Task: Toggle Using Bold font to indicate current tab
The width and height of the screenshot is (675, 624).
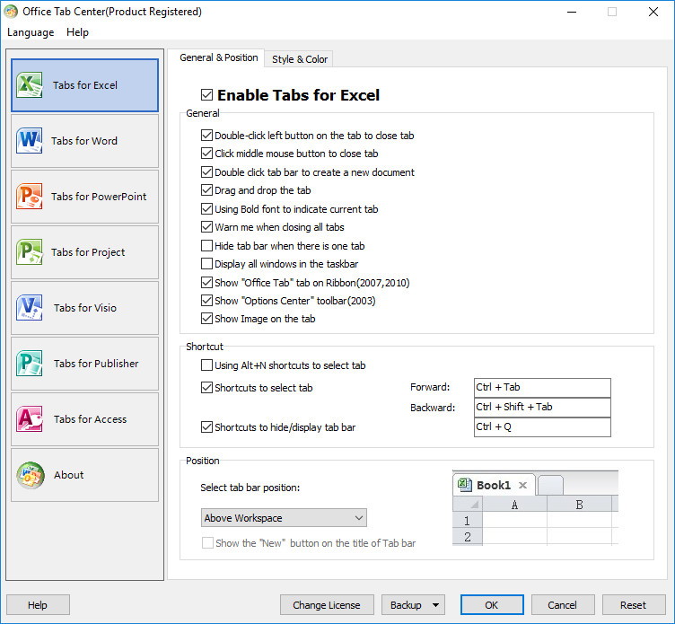Action: (206, 209)
